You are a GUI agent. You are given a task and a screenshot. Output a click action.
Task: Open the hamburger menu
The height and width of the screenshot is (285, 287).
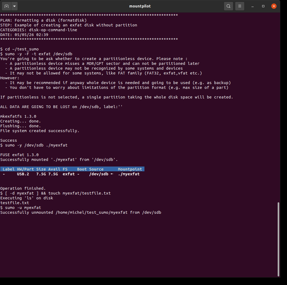coord(239,6)
